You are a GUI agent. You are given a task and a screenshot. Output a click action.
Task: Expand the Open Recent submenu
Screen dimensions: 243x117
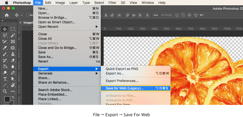tap(67, 27)
